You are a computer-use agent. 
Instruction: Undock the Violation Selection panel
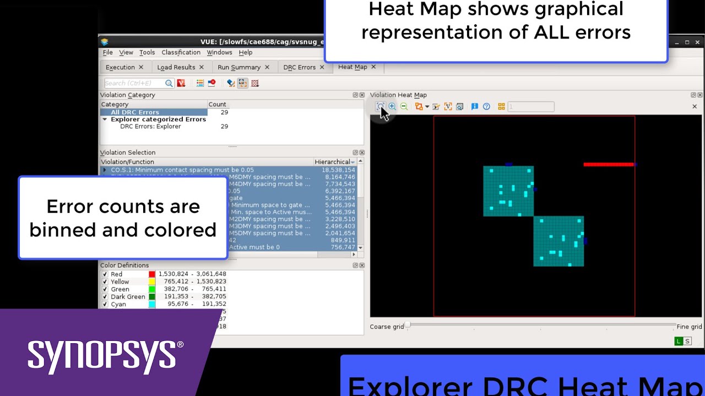pos(356,152)
